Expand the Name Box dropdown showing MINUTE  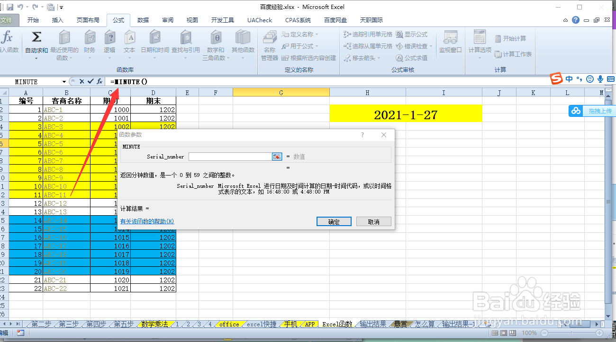[64, 81]
